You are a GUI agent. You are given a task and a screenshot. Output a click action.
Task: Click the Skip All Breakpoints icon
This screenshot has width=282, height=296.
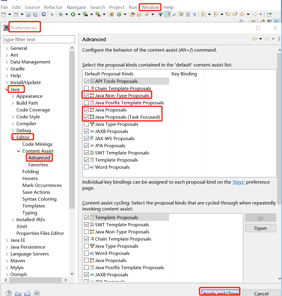pos(52,14)
